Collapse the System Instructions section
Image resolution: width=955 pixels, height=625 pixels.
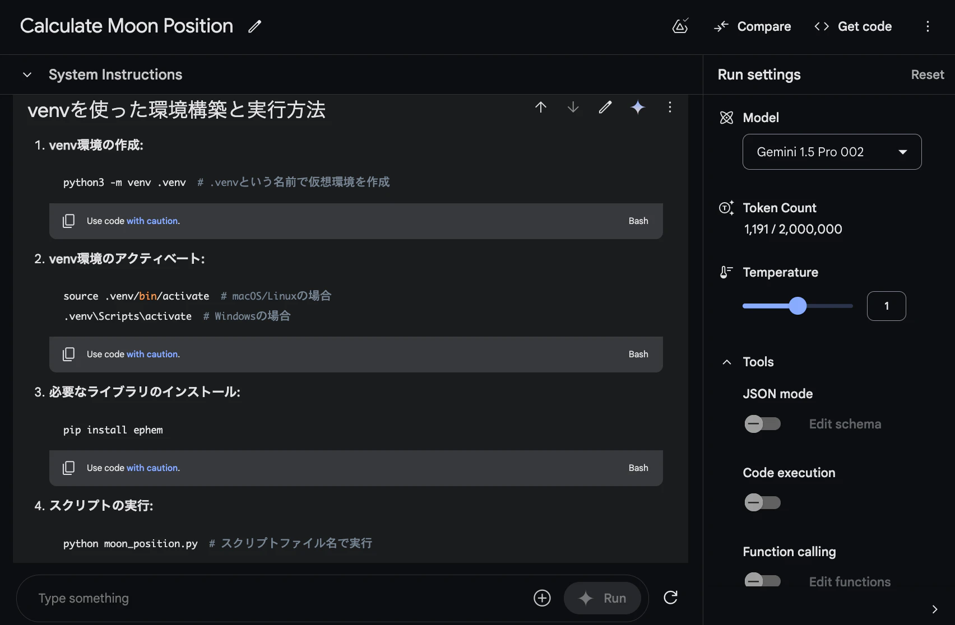[x=27, y=74]
